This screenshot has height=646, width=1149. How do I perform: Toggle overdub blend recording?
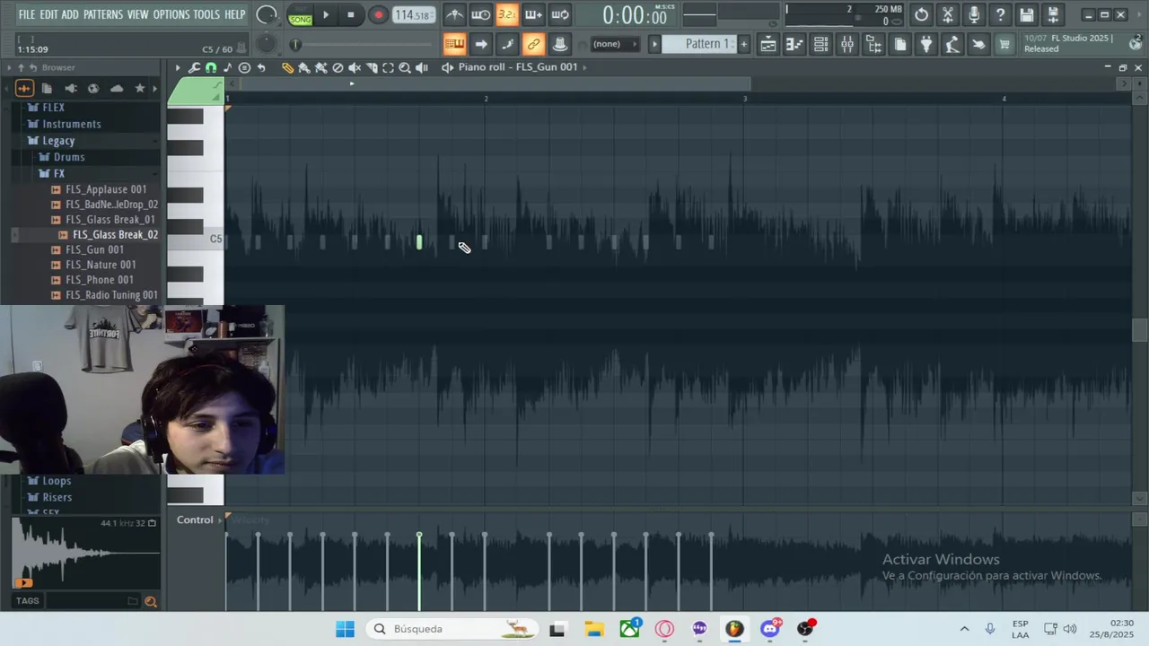tap(533, 14)
